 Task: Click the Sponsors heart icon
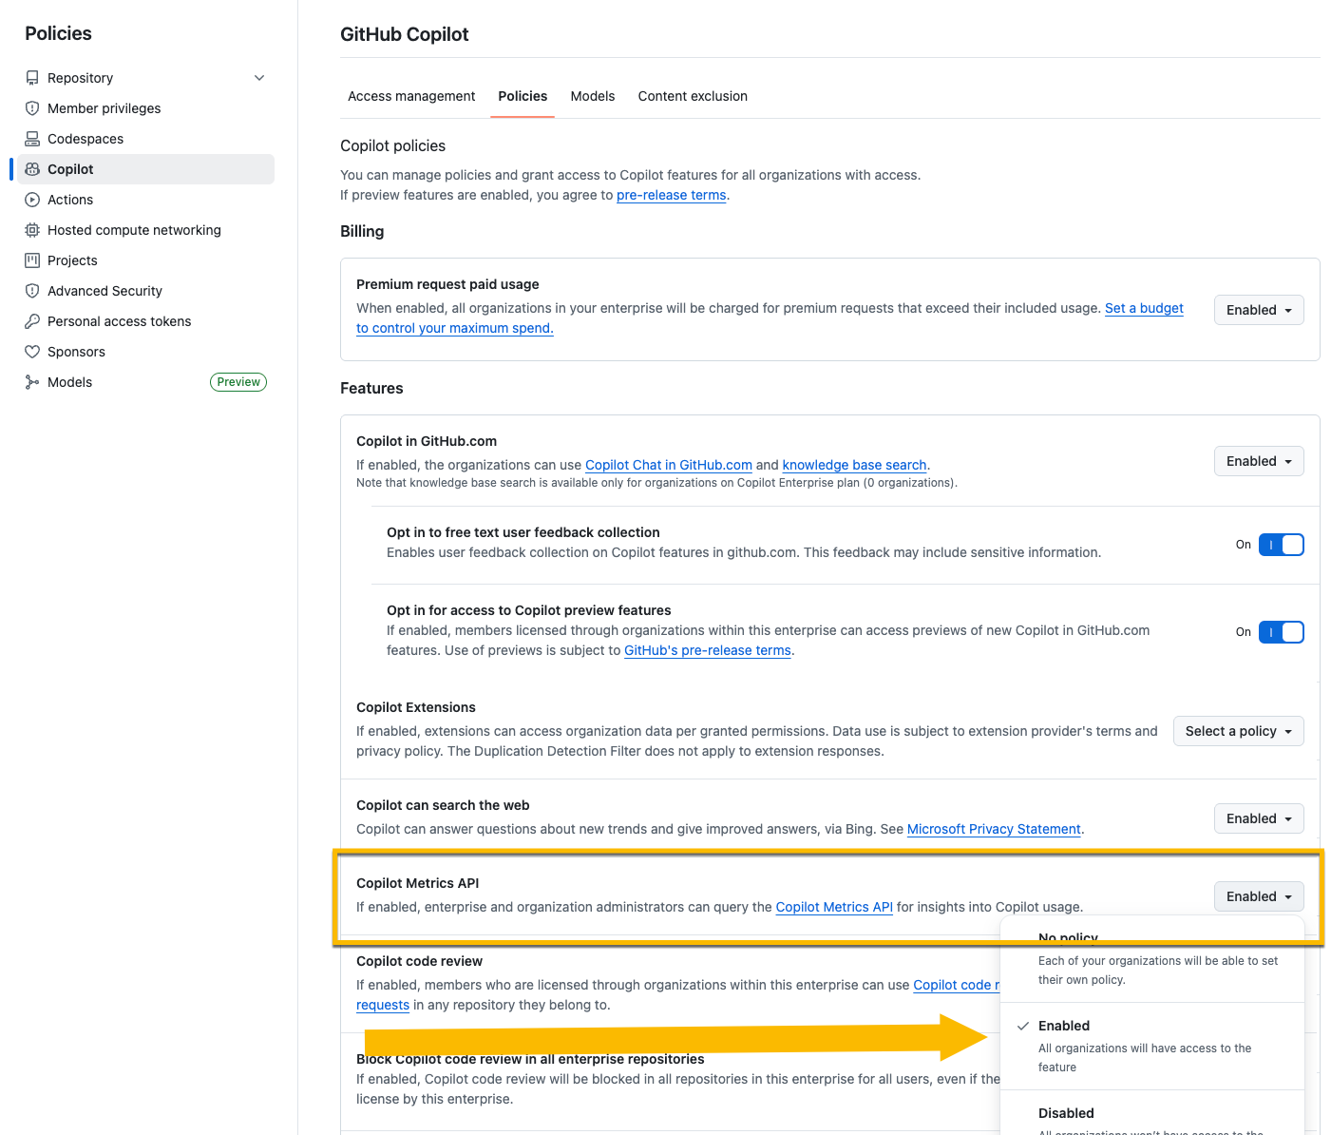tap(32, 352)
